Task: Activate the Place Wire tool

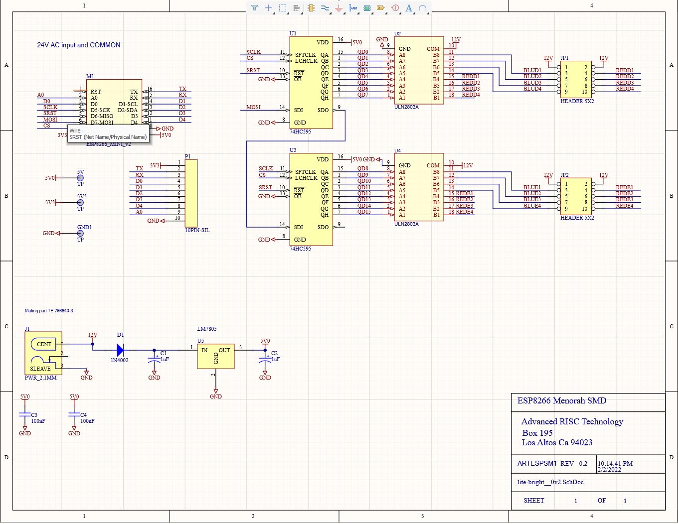Action: pyautogui.click(x=325, y=8)
